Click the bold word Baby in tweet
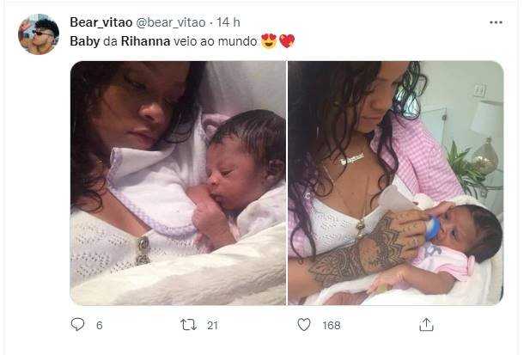The width and height of the screenshot is (530, 355). (x=85, y=41)
